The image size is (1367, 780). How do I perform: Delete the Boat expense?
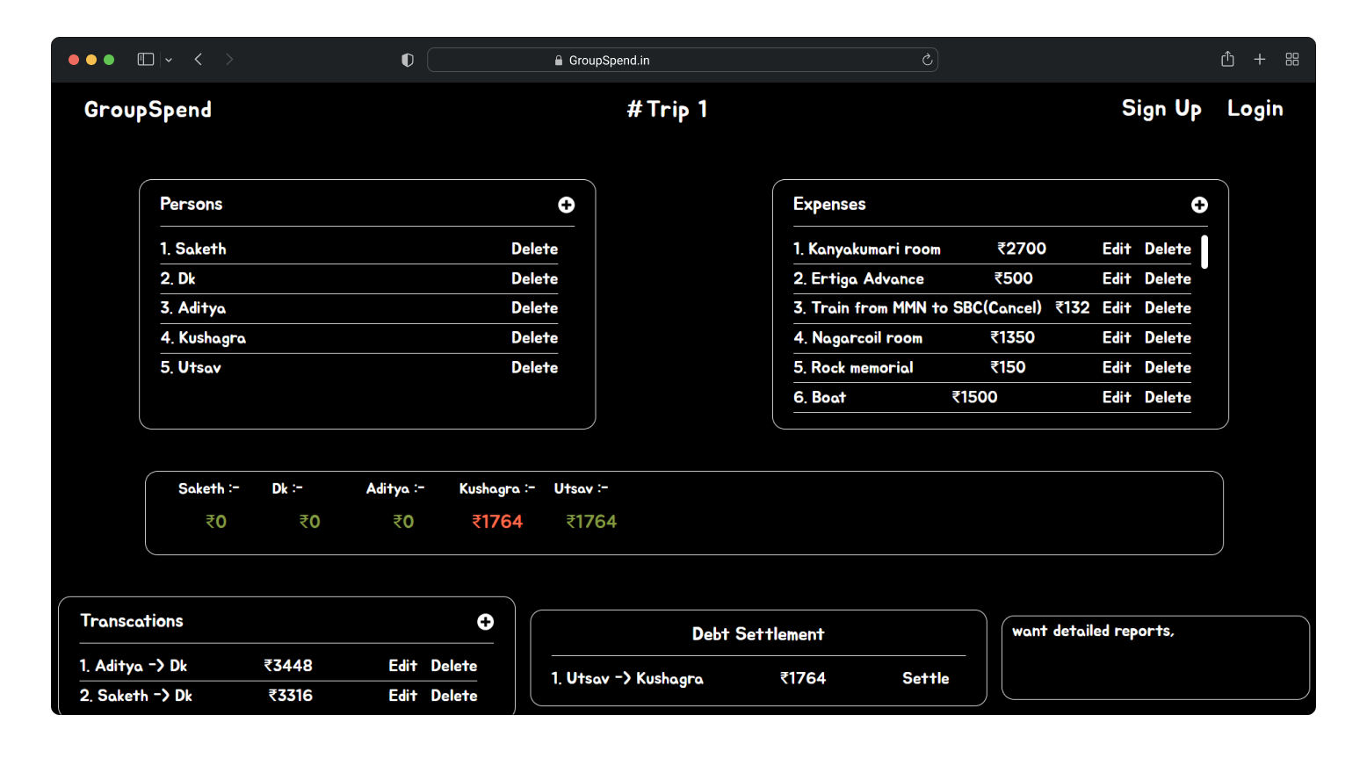tap(1168, 398)
